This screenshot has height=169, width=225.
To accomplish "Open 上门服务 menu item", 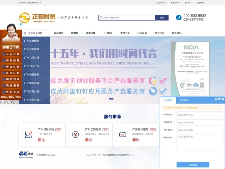I will [108, 33].
